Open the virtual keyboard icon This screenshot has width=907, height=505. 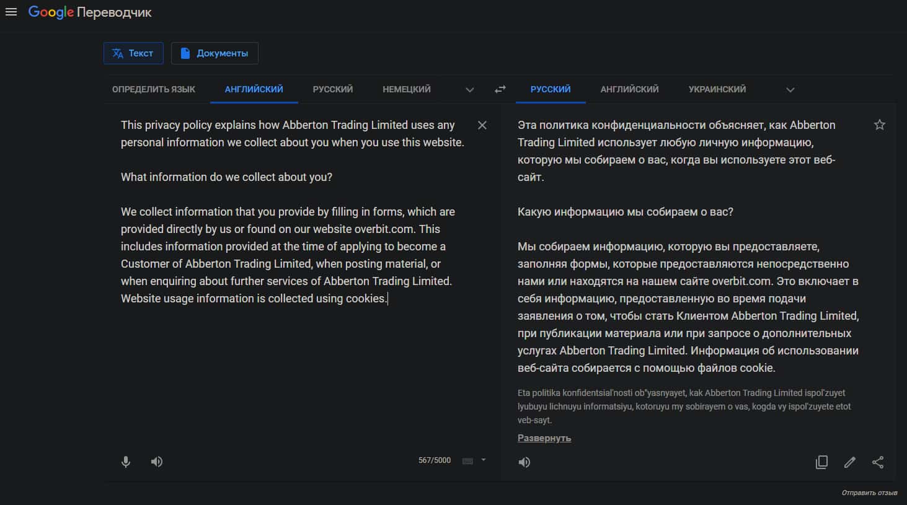point(468,460)
